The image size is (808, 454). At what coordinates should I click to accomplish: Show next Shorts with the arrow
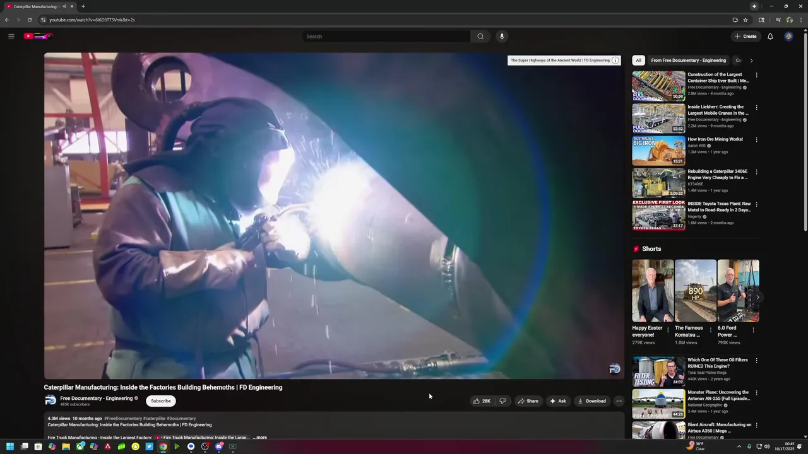click(x=757, y=297)
